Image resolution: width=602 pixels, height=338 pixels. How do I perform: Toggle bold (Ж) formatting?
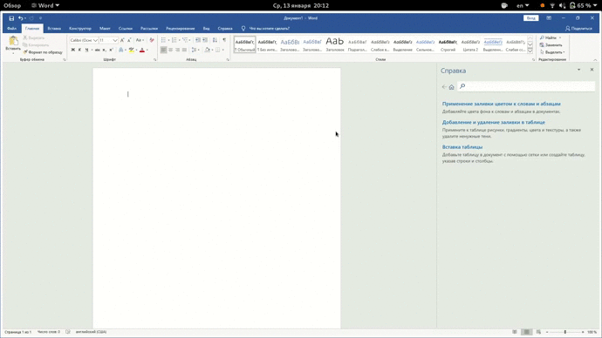click(73, 50)
